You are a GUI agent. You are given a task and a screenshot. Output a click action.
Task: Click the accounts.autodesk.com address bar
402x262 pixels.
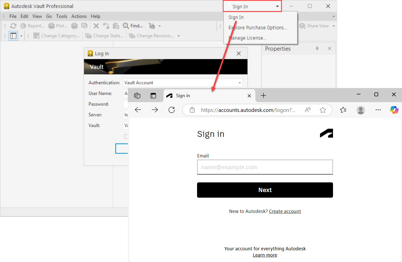point(248,110)
